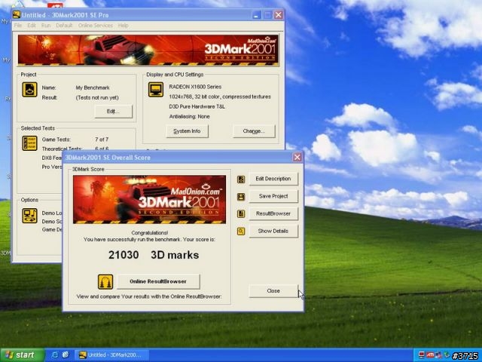The width and height of the screenshot is (482, 362).
Task: Open Internet Explorer from quick launch
Action: pyautogui.click(x=55, y=355)
